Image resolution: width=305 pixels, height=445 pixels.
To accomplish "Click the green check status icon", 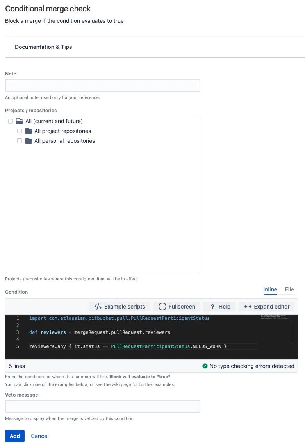I will [x=205, y=366].
